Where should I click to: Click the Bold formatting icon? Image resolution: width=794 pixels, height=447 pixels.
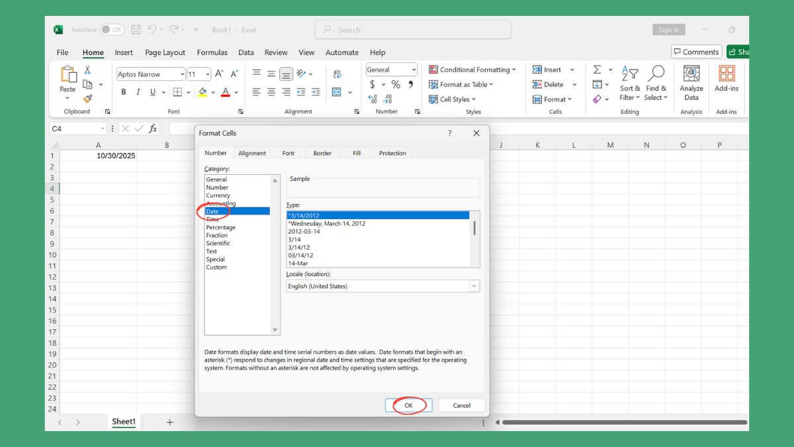tap(123, 92)
